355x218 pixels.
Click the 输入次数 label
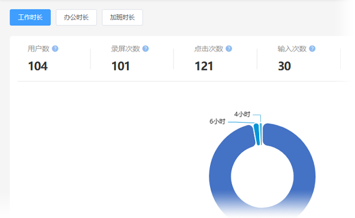coord(292,49)
